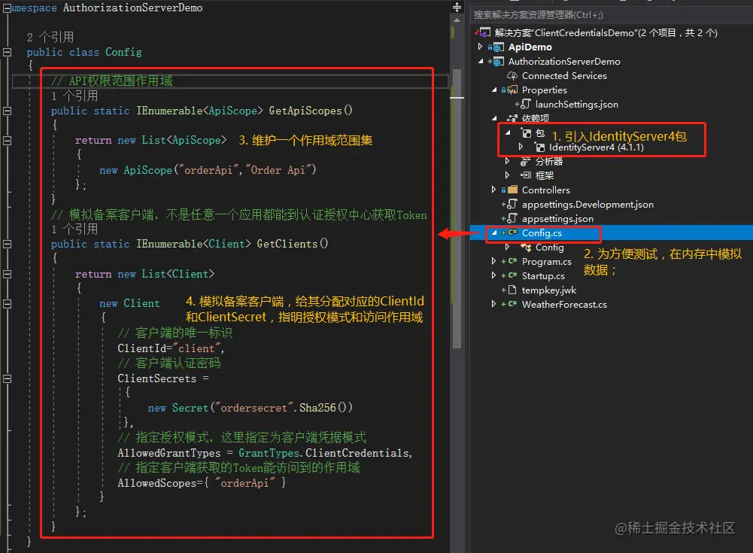The height and width of the screenshot is (553, 753).
Task: Click the appsettings.Development.json file icon
Action: coord(512,204)
